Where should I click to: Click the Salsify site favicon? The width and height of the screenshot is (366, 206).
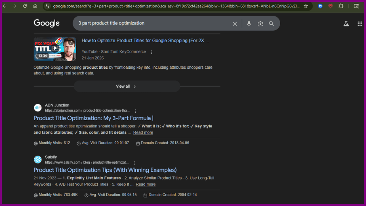coord(38,159)
